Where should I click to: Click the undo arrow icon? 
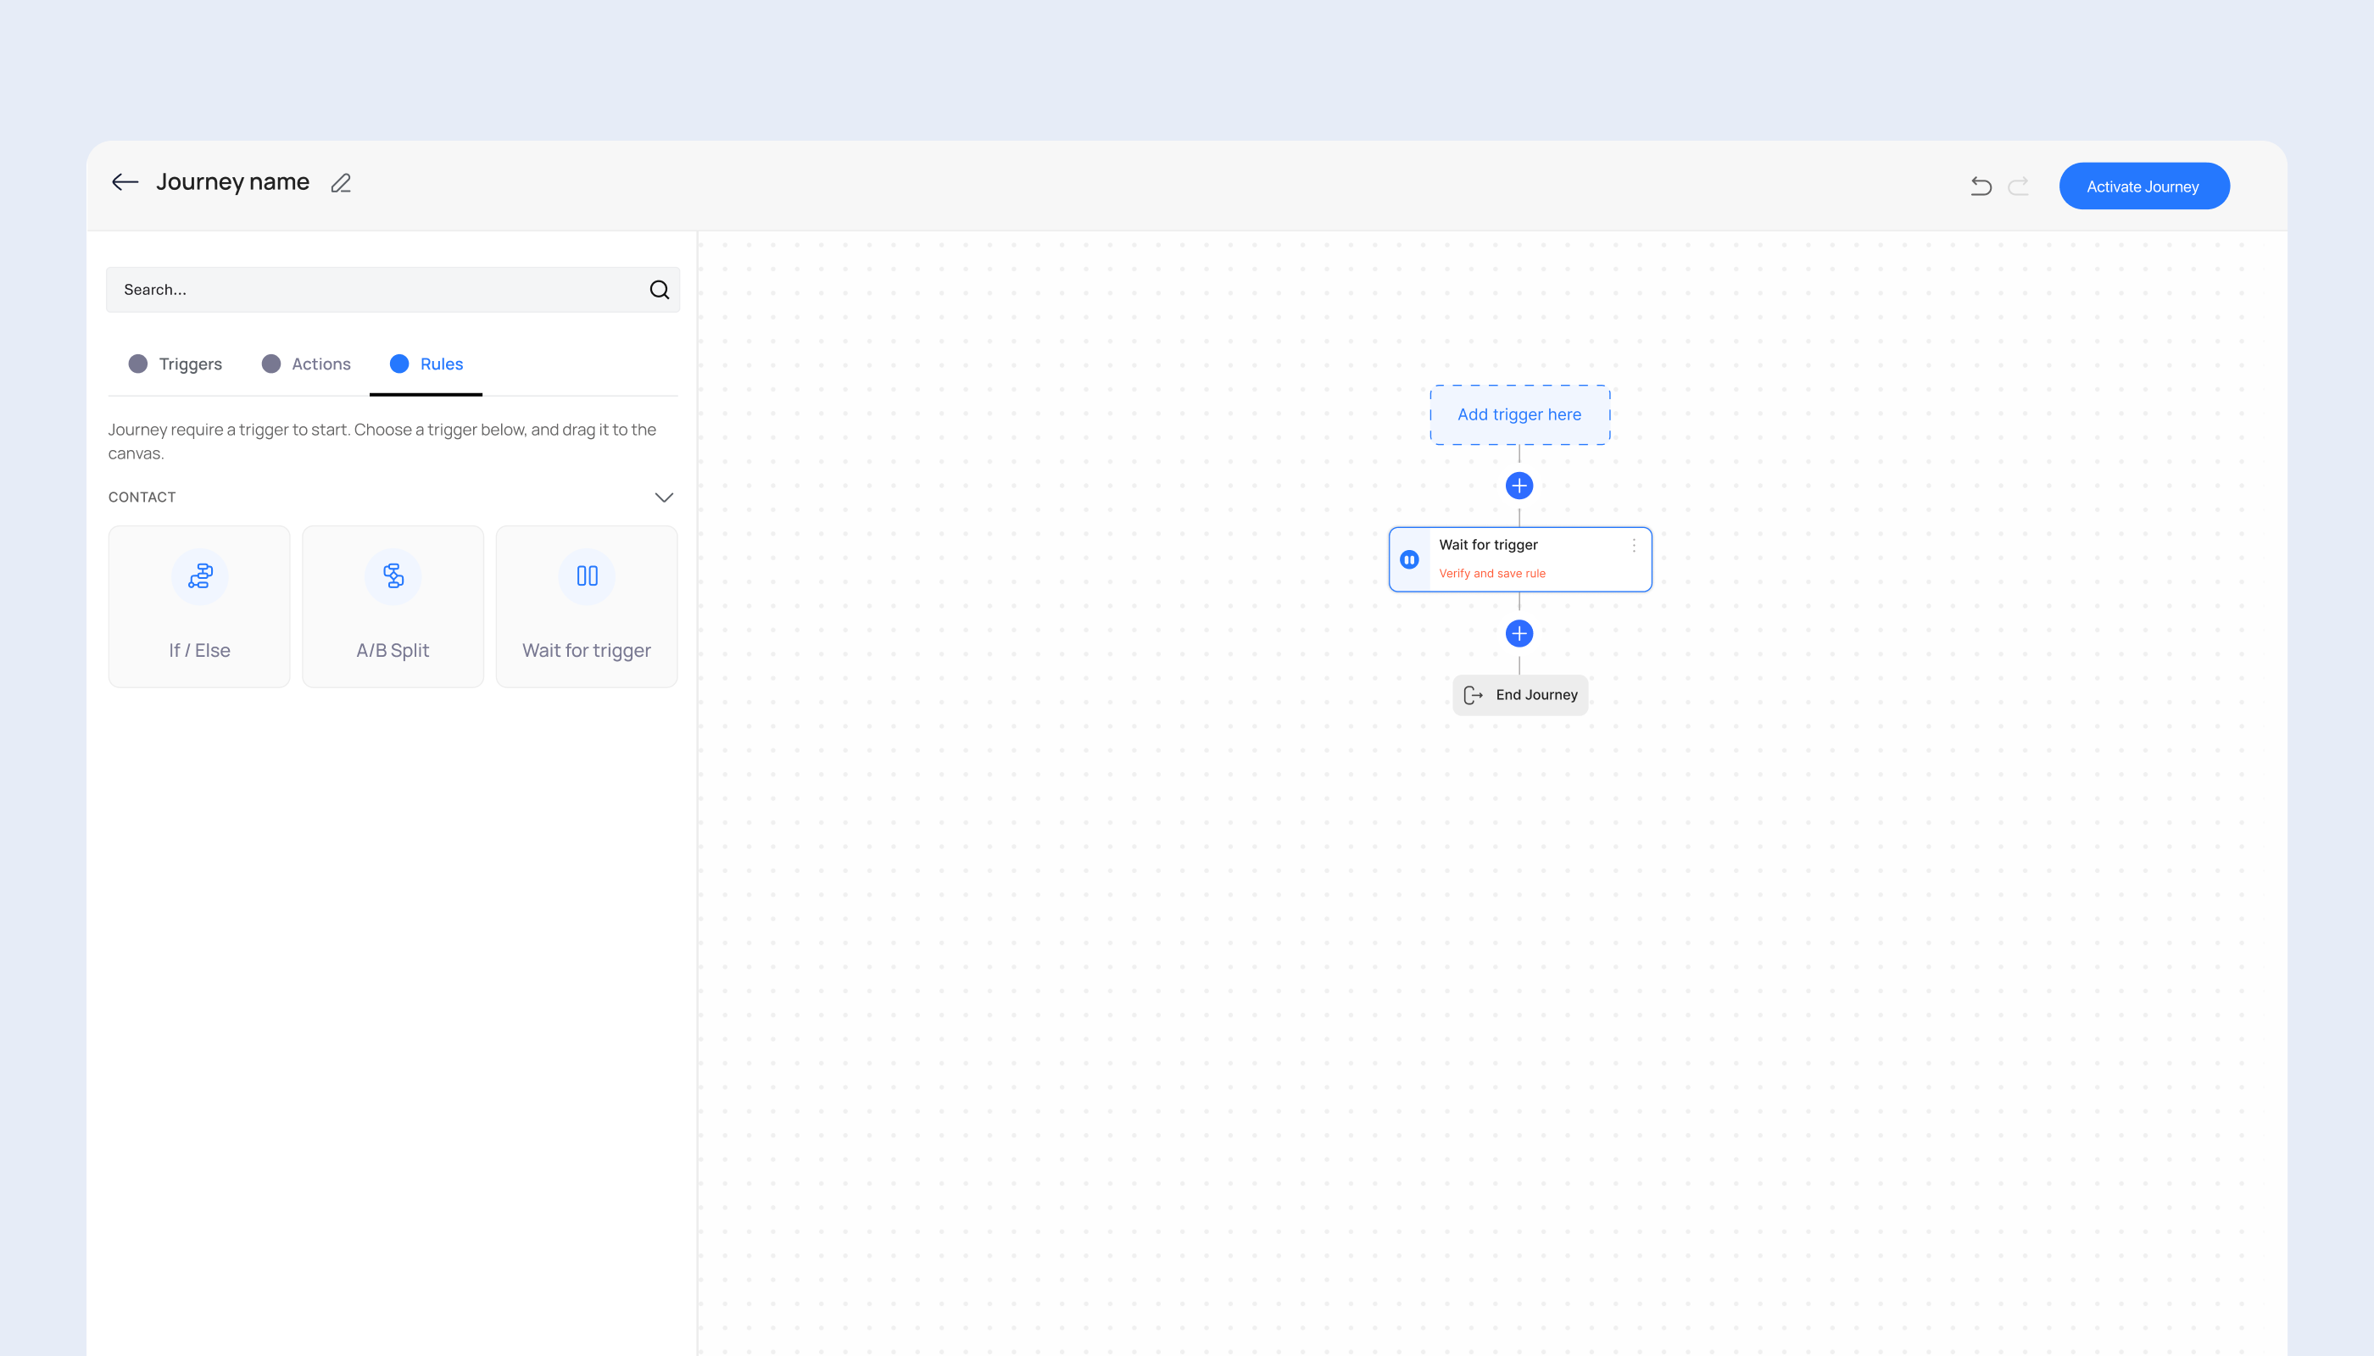pos(1981,186)
